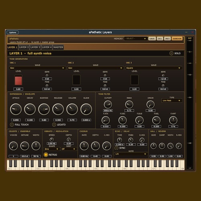201x201 pixels.
Task: Switch to the Master tab
Action: [x=58, y=47]
